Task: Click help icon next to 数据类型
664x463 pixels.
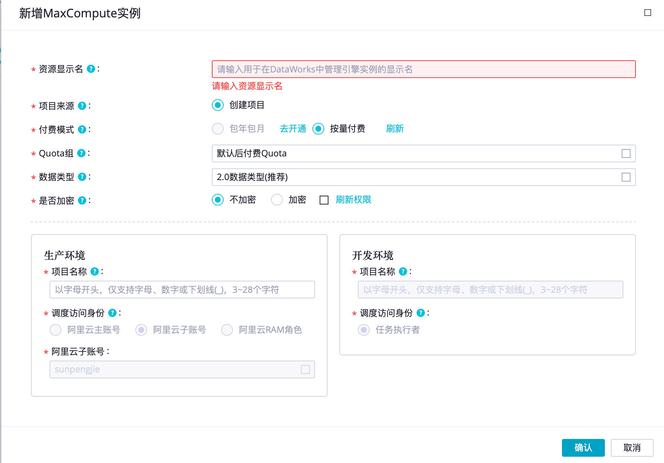Action: click(x=82, y=177)
